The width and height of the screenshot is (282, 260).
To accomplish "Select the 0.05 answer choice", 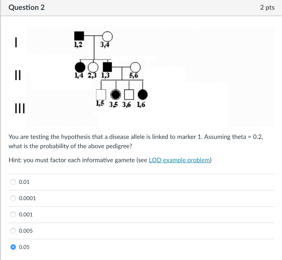I will coord(13,247).
